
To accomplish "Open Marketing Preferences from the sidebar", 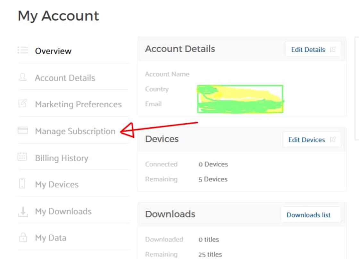I will 78,104.
